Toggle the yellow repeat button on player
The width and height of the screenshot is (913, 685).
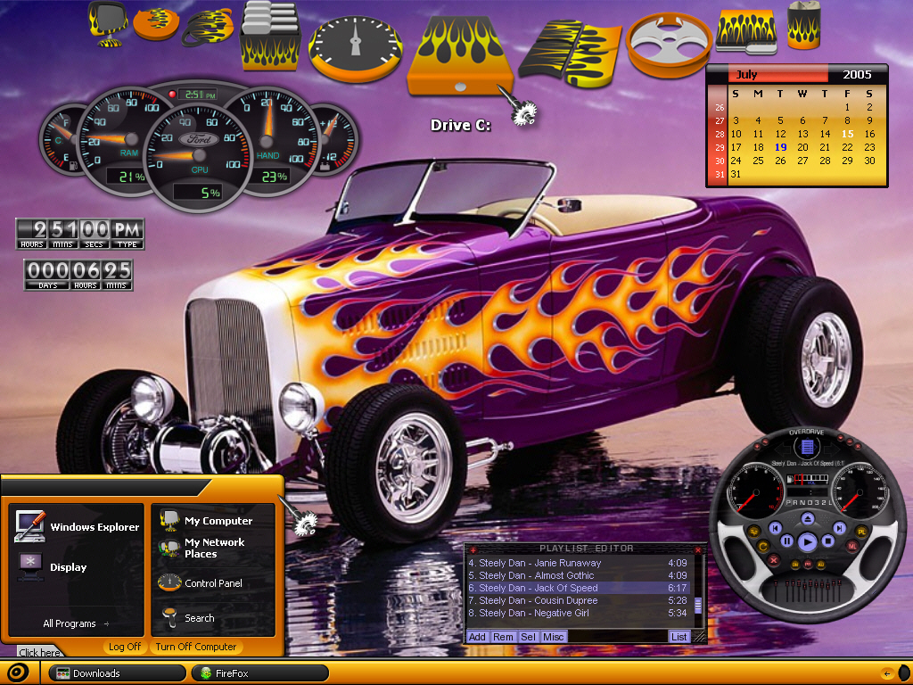pos(763,547)
